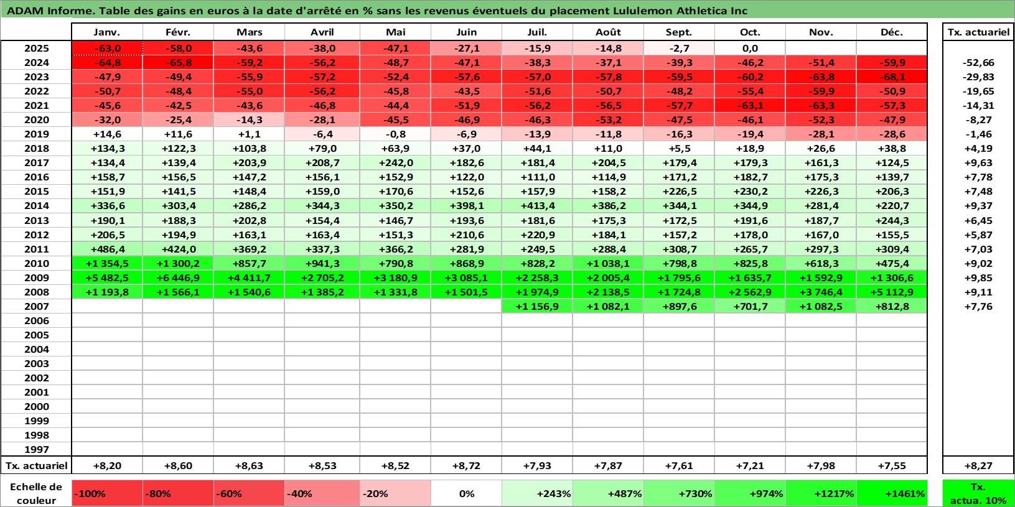Screen dimensions: 1015x507
Task: Click the cell showing -63,0 for January 2025
Action: tap(107, 48)
